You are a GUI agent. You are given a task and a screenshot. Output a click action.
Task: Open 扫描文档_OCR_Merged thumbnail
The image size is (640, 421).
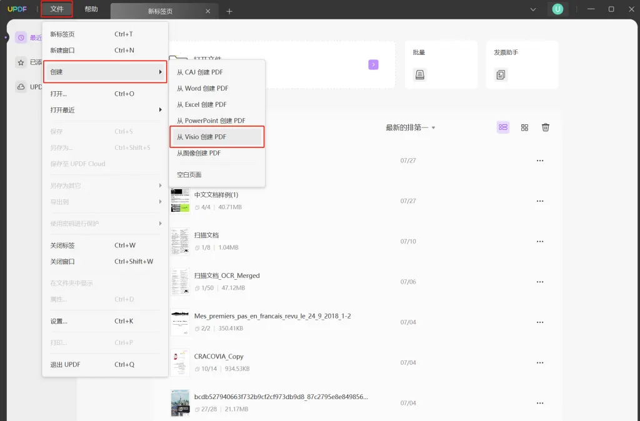point(180,282)
